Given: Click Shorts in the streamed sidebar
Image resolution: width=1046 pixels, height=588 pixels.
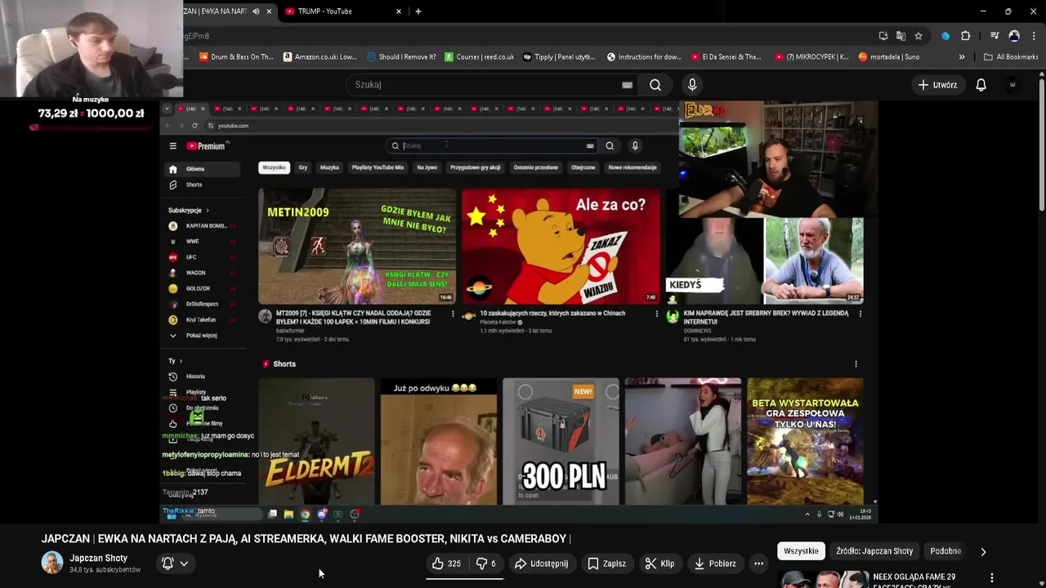Looking at the screenshot, I should click(x=202, y=185).
